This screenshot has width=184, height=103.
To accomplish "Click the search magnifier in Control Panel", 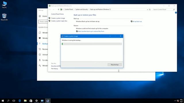I will (x=174, y=9).
